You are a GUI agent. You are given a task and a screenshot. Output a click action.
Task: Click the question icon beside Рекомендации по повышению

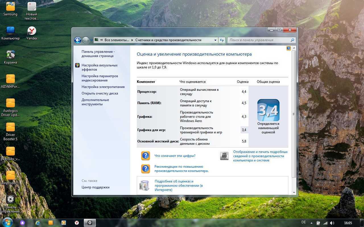(x=145, y=169)
